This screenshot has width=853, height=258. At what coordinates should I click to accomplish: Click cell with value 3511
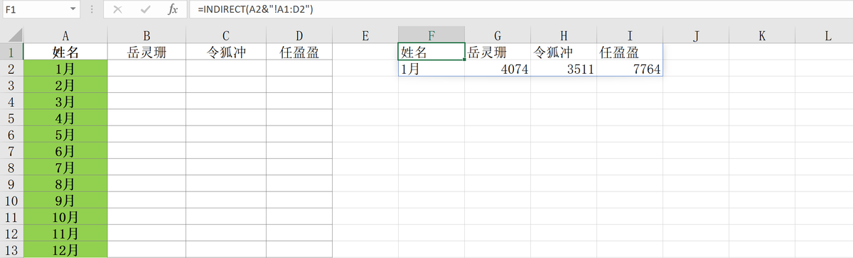click(x=564, y=69)
